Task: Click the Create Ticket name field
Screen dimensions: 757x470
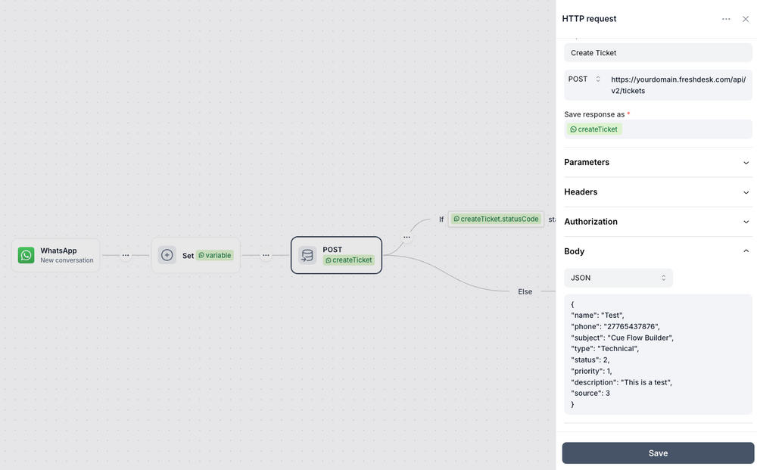Action: (x=657, y=52)
